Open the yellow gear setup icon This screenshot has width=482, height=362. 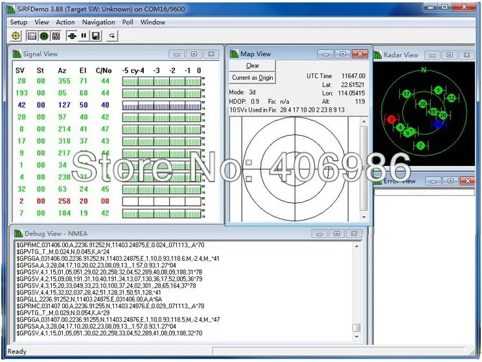click(16, 36)
